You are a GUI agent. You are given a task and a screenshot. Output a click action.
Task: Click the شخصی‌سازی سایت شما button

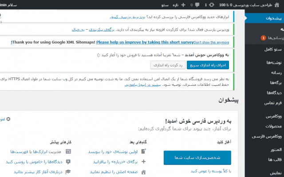click(197, 158)
